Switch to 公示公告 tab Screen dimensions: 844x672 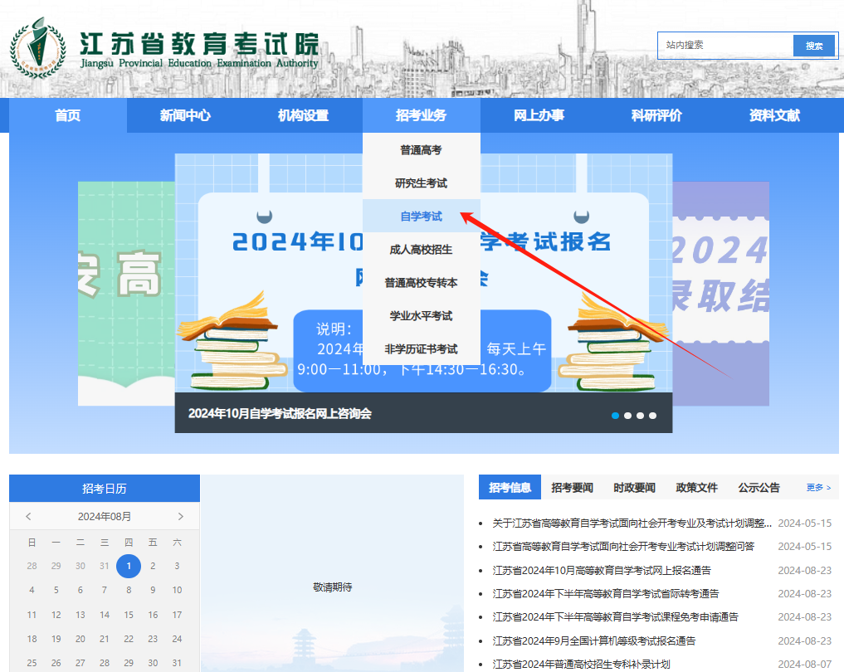coord(759,488)
